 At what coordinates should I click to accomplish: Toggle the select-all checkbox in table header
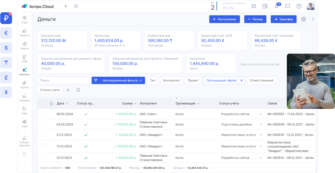point(43,103)
